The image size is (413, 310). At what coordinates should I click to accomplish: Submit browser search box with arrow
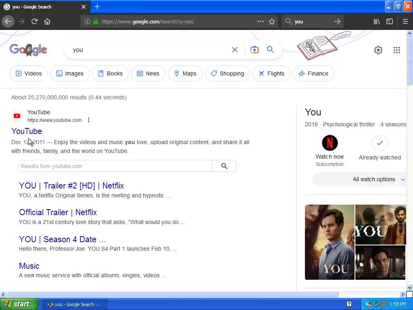coord(337,21)
